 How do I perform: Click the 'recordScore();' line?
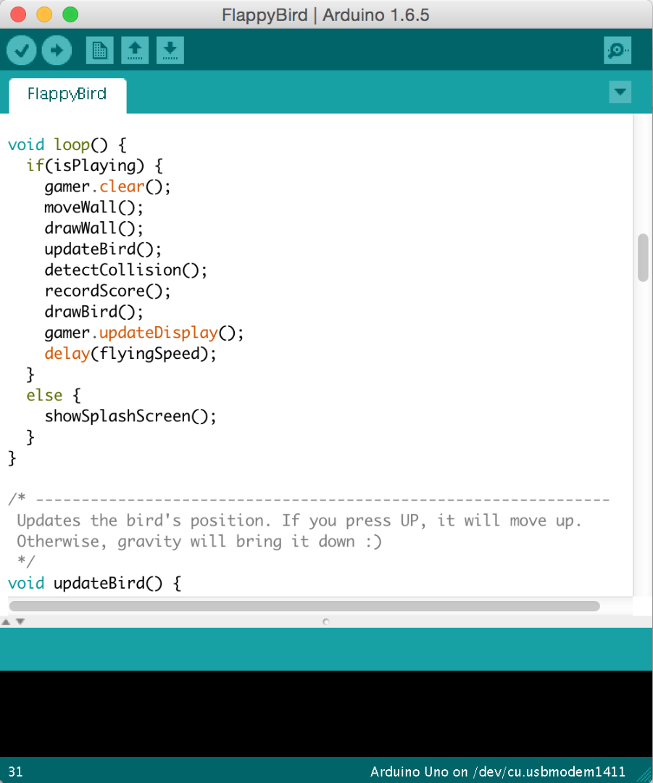pyautogui.click(x=107, y=291)
